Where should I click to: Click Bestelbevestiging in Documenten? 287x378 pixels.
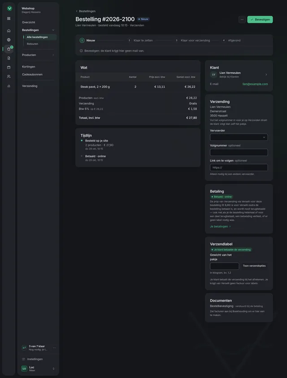(222, 306)
